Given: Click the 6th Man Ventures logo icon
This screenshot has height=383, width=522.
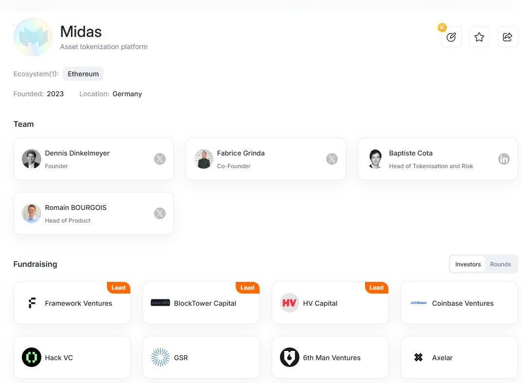Looking at the screenshot, I should [290, 357].
